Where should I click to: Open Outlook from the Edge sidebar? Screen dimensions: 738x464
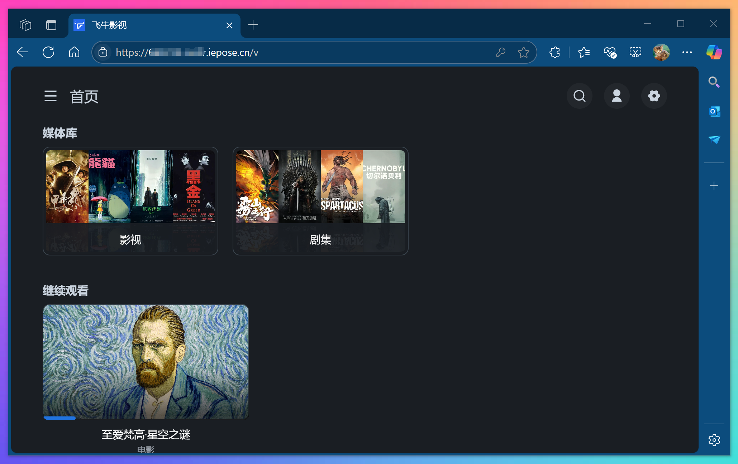(714, 111)
